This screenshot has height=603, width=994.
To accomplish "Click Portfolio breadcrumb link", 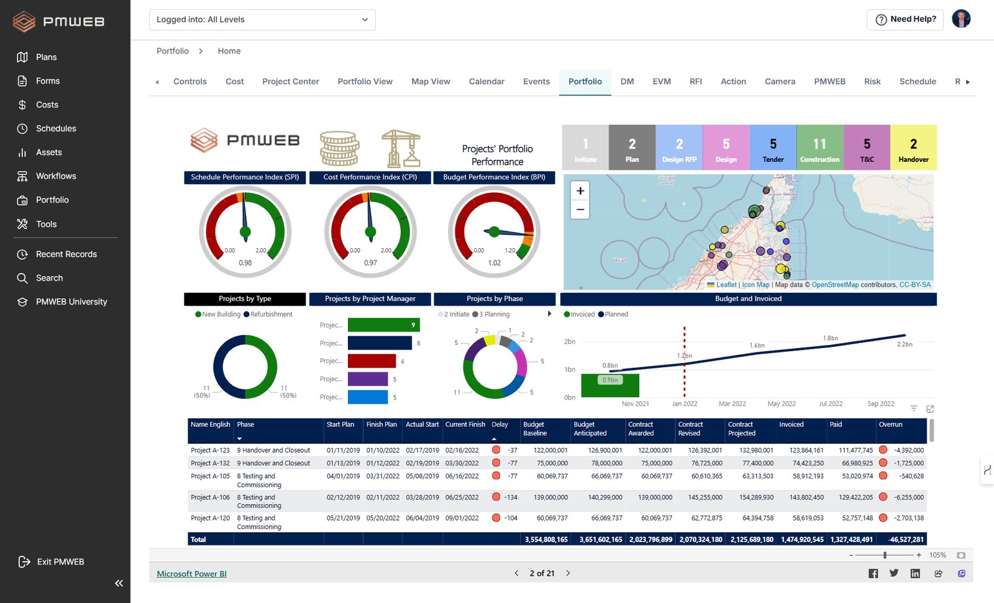I will (173, 51).
